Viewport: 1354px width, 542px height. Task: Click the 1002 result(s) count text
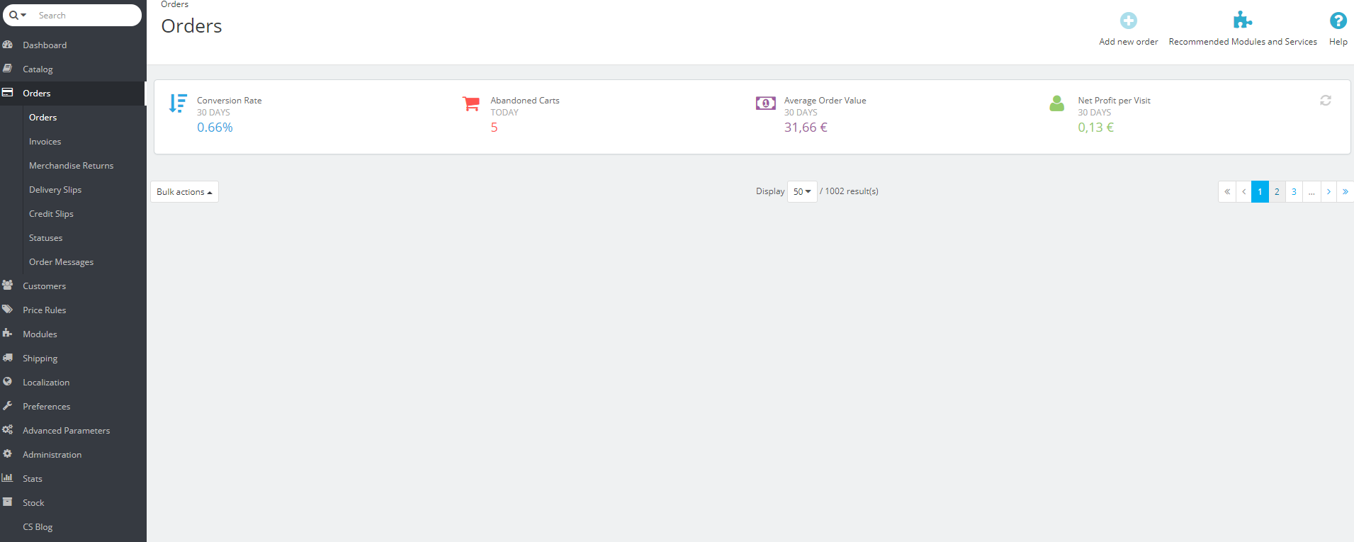[852, 191]
